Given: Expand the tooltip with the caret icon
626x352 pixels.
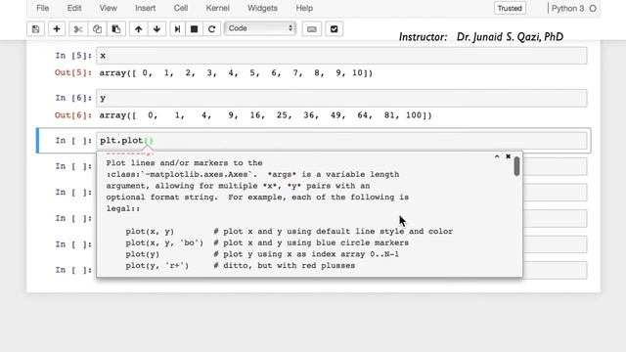Looking at the screenshot, I should [x=497, y=156].
